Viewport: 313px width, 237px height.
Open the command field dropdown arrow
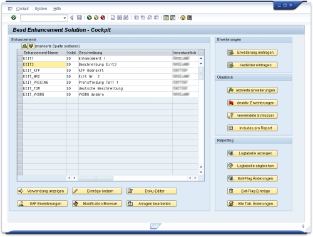coord(64,18)
